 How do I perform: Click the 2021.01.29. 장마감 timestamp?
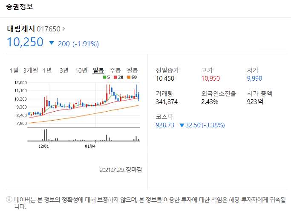(x=121, y=169)
